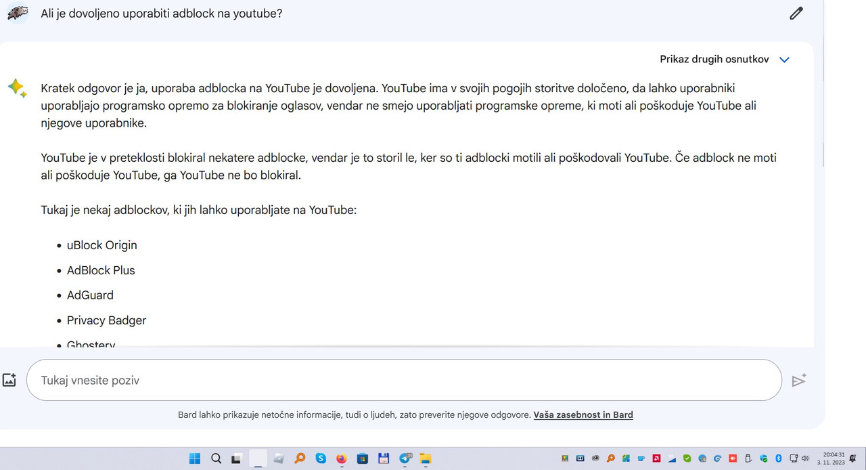This screenshot has height=470, width=866.
Task: Click the coffee cup tray icon
Action: [641, 458]
